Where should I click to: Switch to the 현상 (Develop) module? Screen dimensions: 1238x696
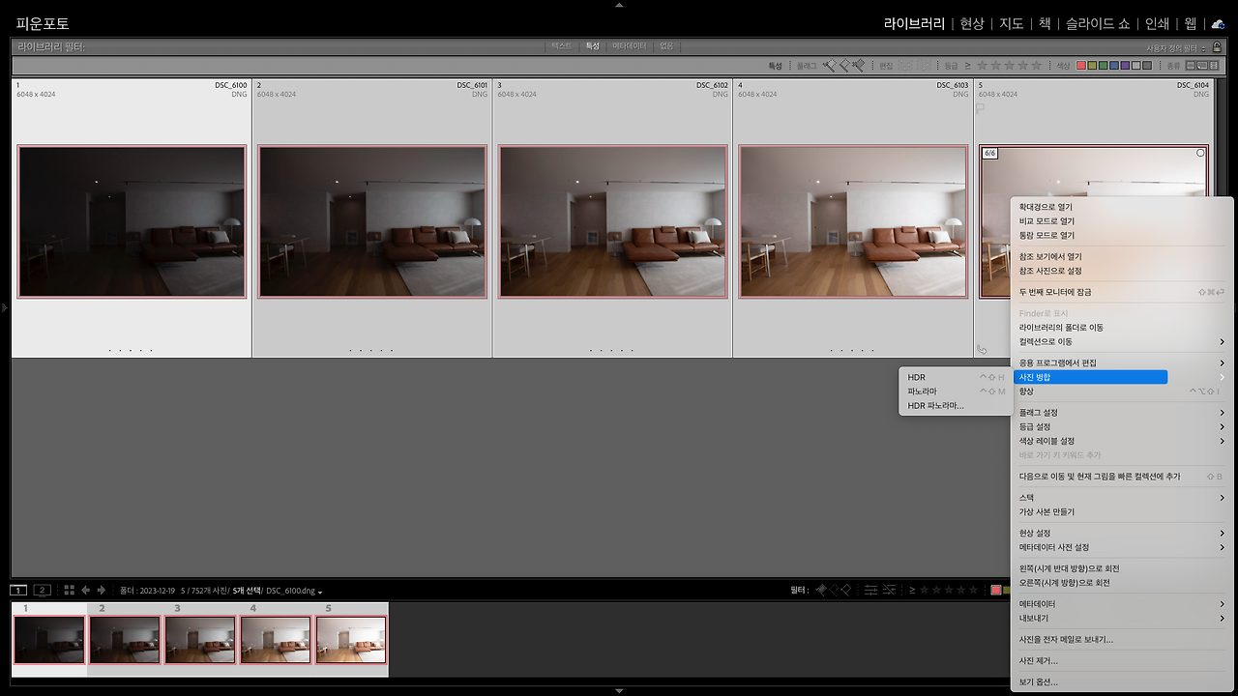pos(972,24)
